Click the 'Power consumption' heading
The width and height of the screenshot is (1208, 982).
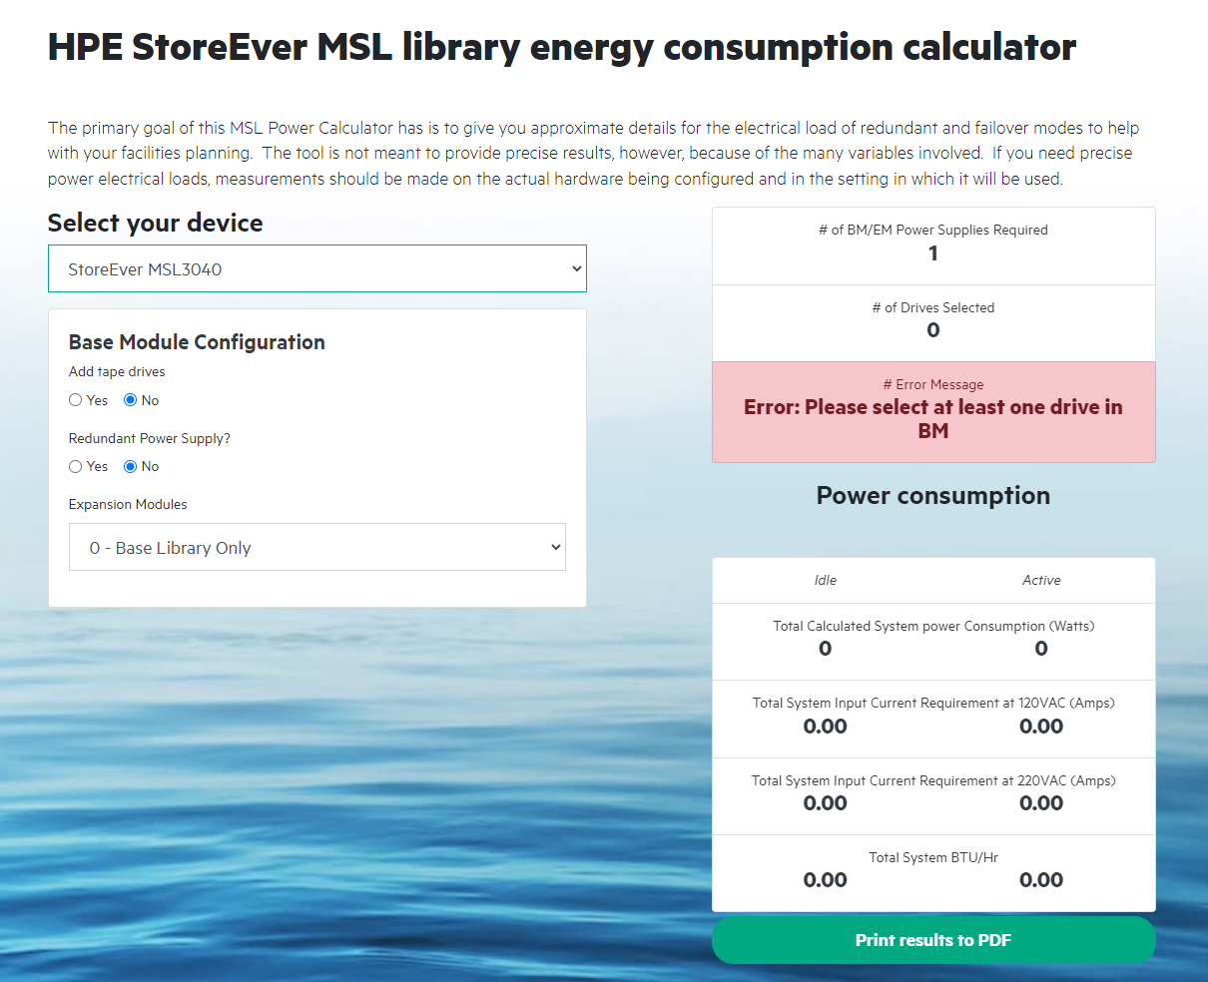pyautogui.click(x=933, y=496)
